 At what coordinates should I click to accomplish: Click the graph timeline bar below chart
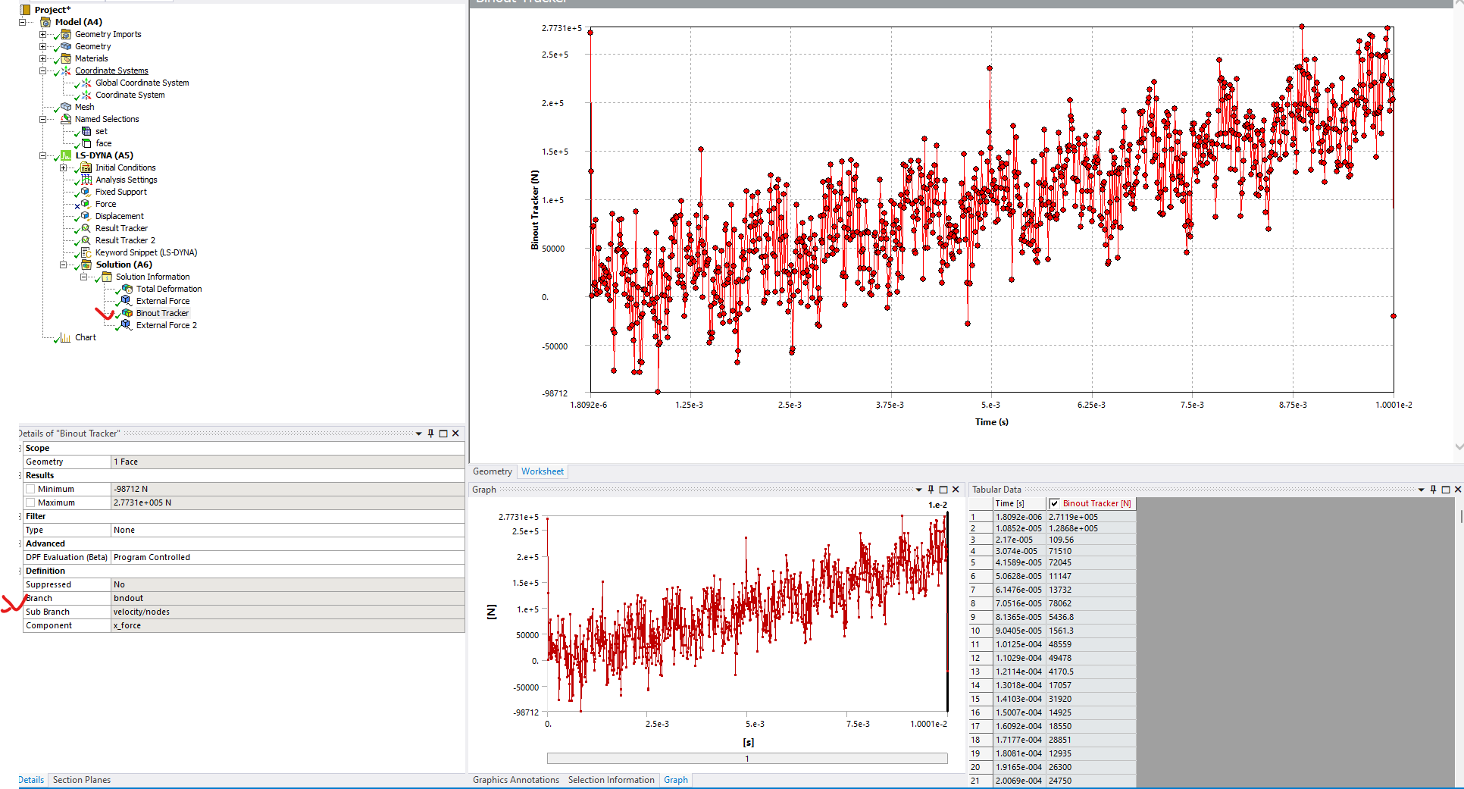746,759
